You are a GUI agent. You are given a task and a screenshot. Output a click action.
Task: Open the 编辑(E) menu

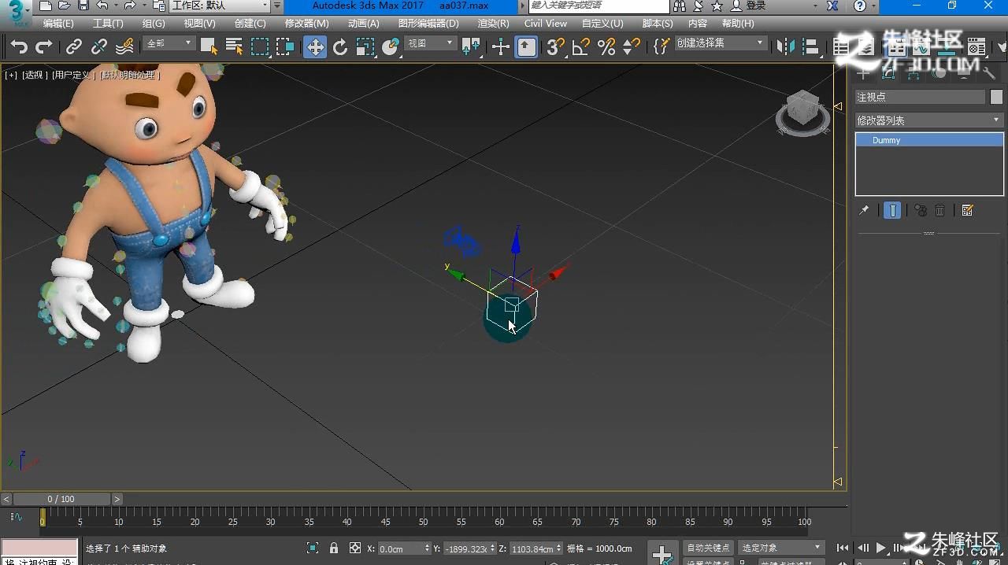point(58,24)
